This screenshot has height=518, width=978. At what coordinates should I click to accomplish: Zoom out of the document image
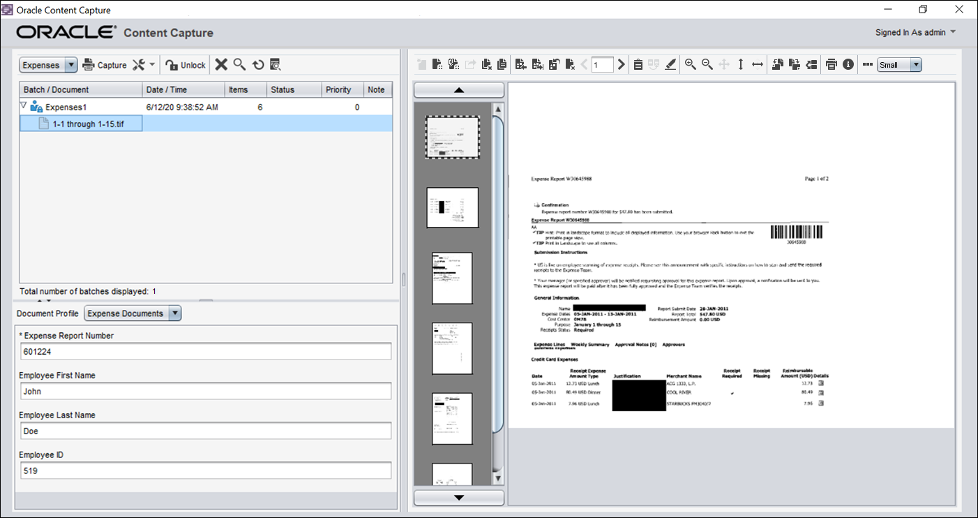[707, 64]
